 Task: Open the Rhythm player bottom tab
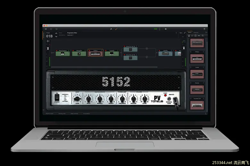(49, 114)
